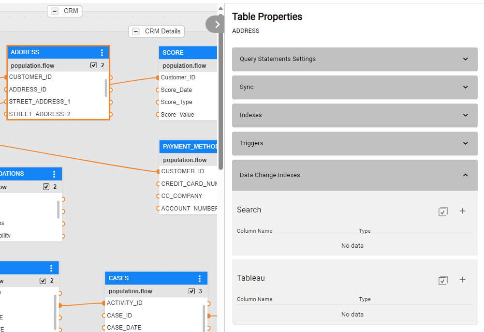
Task: Toggle the ADDRESS population.flow checkbox
Action: pos(94,65)
